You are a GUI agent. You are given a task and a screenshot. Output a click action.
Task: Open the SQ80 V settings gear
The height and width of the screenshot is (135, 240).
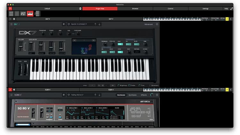click(157, 95)
